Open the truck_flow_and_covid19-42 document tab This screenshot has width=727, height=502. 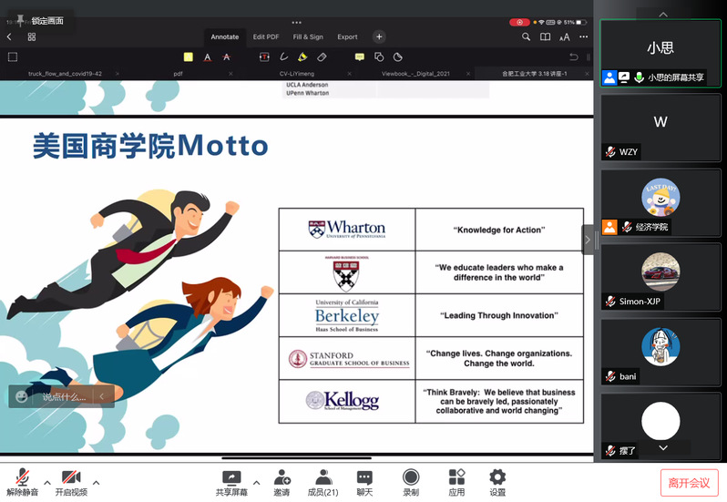click(65, 74)
